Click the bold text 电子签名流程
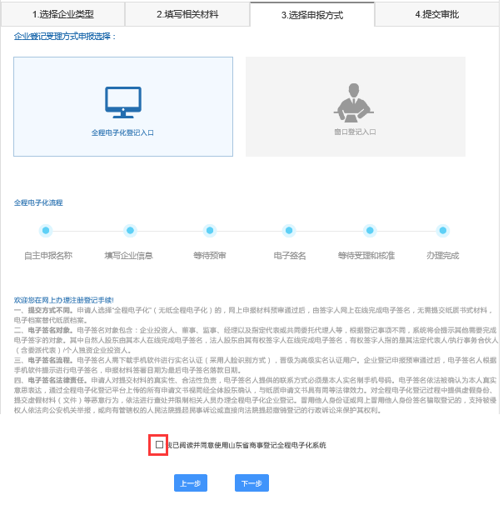The width and height of the screenshot is (503, 505). click(x=50, y=360)
